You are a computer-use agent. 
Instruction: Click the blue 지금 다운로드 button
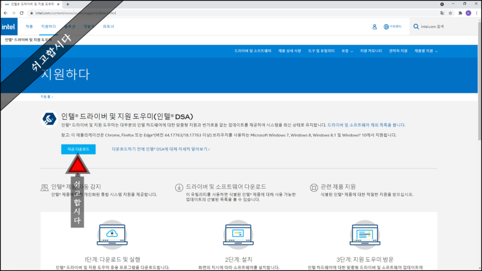79,150
